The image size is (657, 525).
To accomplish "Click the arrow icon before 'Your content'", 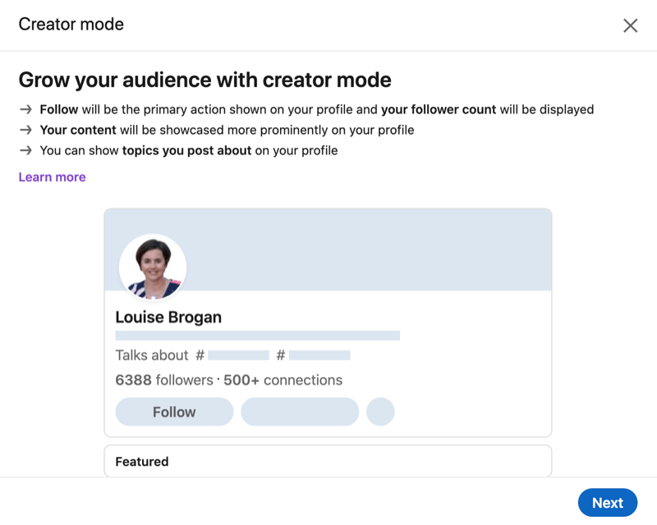I will [x=26, y=130].
